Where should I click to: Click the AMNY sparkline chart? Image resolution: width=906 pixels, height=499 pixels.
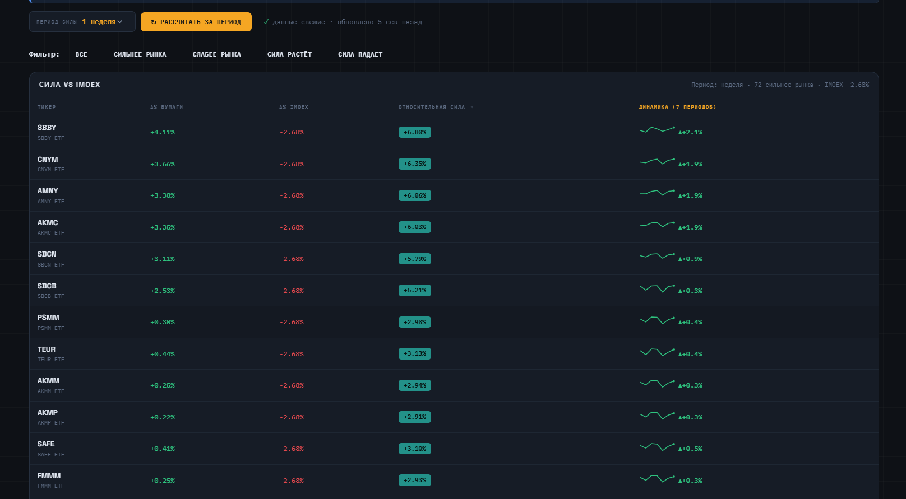point(658,193)
